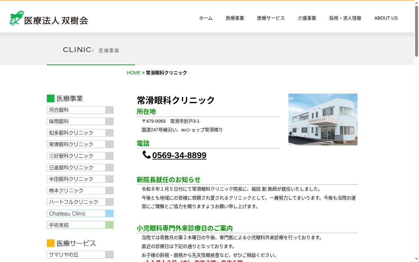Open 三好眼科クリニック sidebar link
This screenshot has height=262, width=419.
tap(80, 156)
